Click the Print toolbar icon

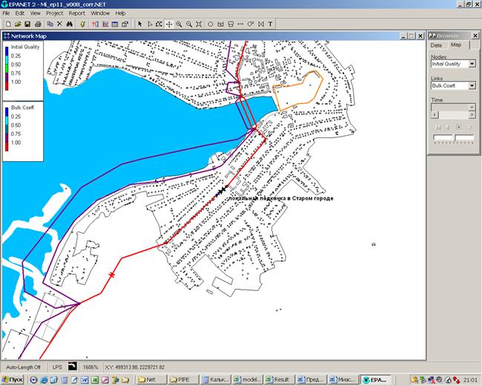(x=37, y=24)
